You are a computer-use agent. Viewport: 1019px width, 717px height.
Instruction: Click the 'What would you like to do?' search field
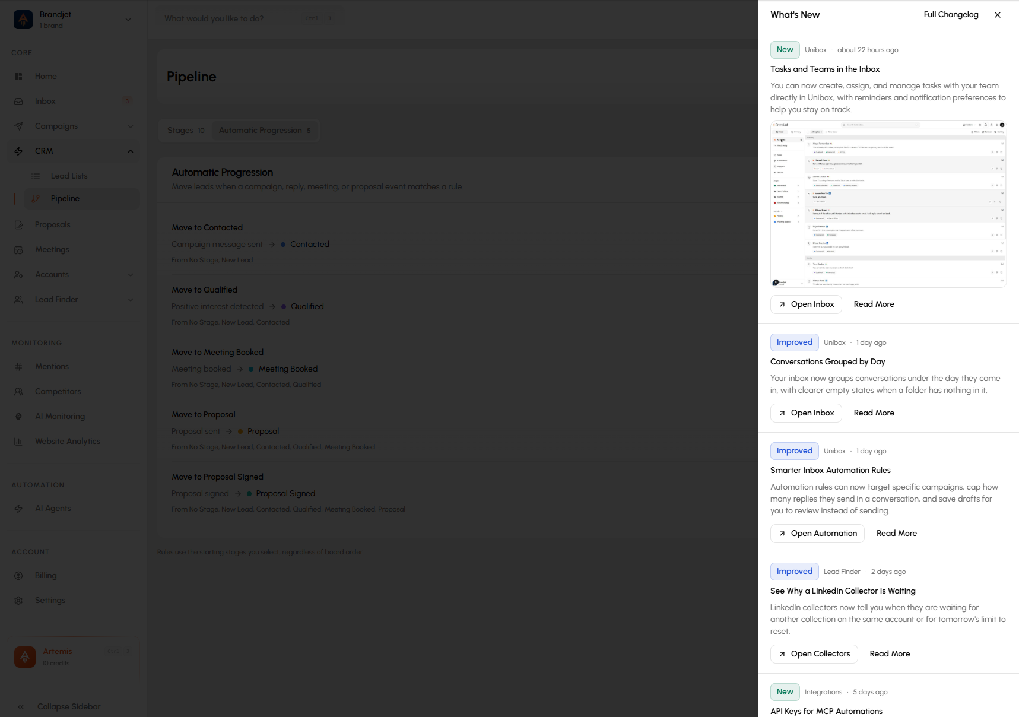(249, 19)
